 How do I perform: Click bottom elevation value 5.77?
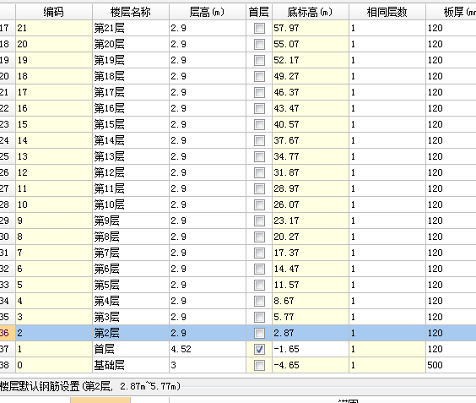(x=311, y=317)
